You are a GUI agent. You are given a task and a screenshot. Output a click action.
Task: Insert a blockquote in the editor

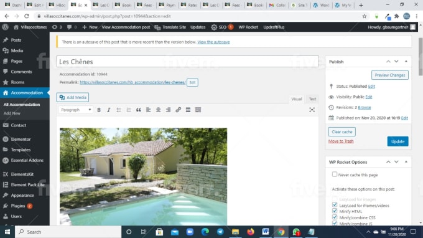click(138, 110)
